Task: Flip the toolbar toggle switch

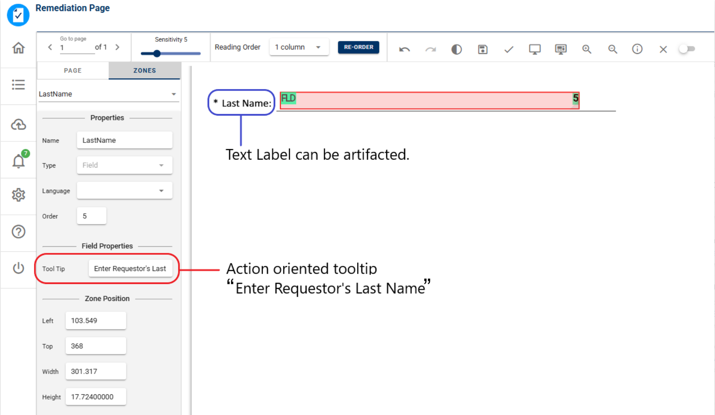Action: pyautogui.click(x=687, y=49)
